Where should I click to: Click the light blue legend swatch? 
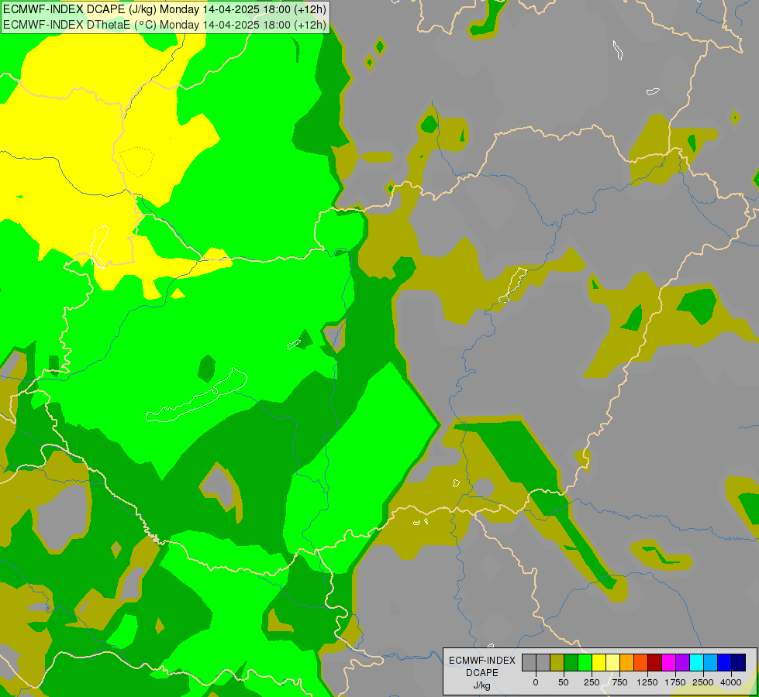pos(711,662)
